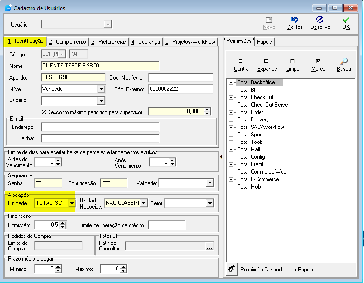Decrease Prazo médio Máximo value
Viewport: 364px width, 283px height.
(123, 271)
